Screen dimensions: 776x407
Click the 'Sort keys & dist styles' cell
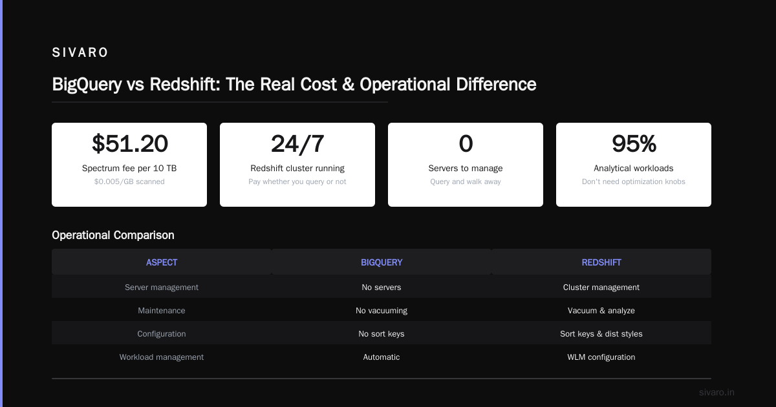click(x=601, y=333)
